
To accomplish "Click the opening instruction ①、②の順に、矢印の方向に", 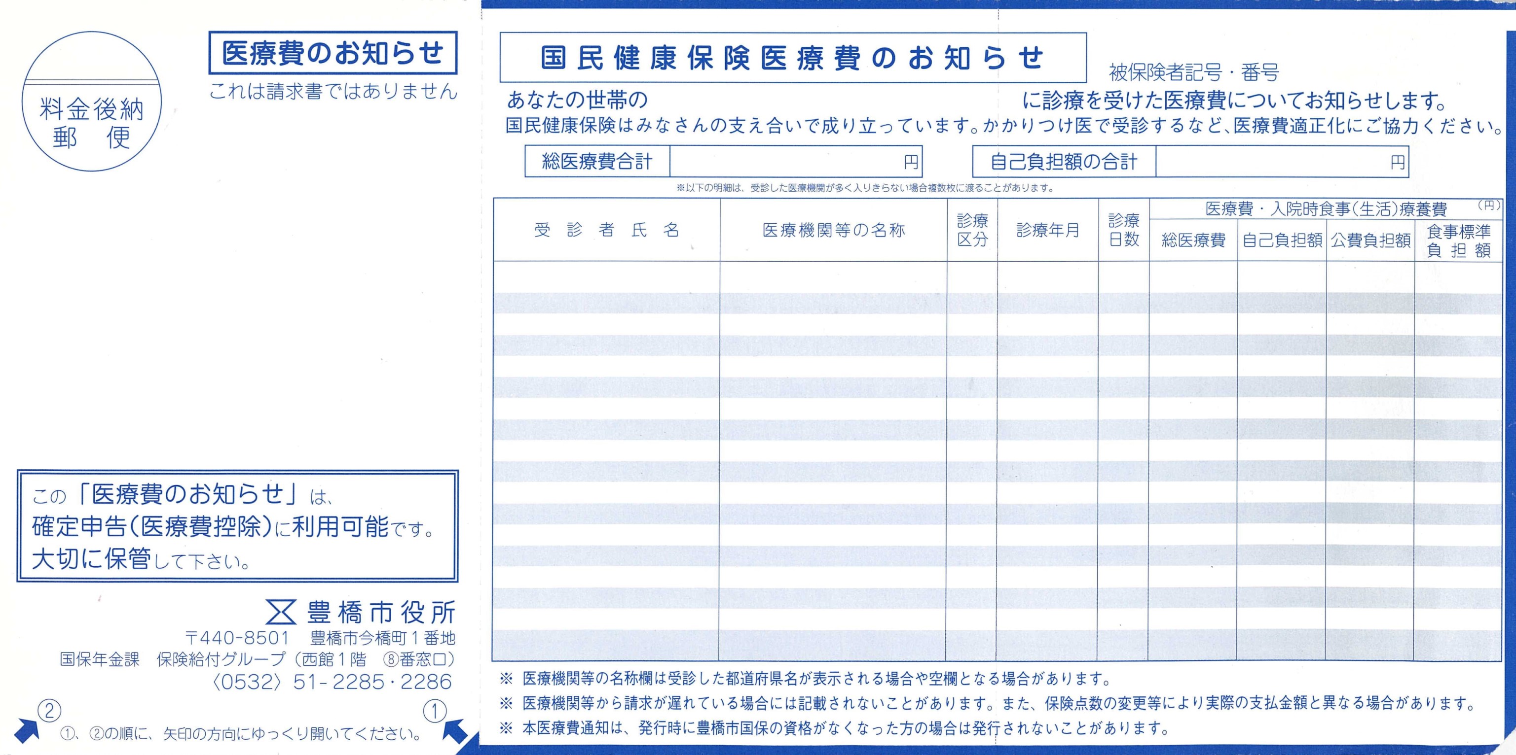I will tap(241, 733).
